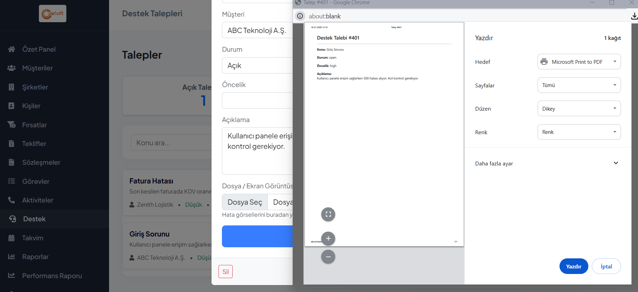
Task: Open the Hedef printer destination dropdown
Action: pyautogui.click(x=579, y=62)
